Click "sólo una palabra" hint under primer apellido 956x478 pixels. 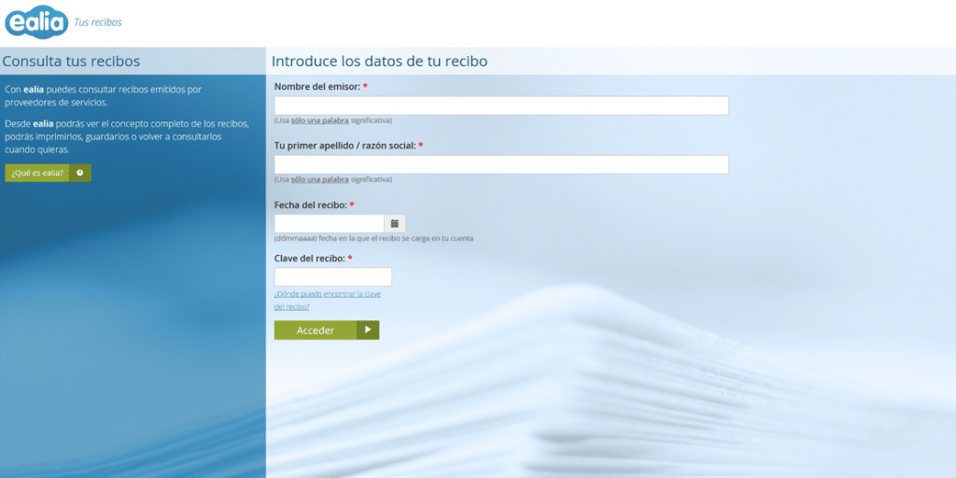pyautogui.click(x=319, y=179)
